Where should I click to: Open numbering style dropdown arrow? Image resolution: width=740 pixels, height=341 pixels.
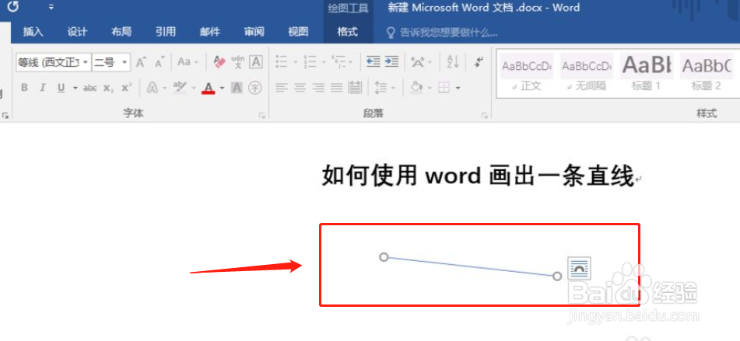coord(324,62)
